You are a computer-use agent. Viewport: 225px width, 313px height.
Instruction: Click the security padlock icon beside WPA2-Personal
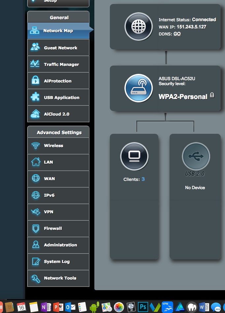point(212,95)
